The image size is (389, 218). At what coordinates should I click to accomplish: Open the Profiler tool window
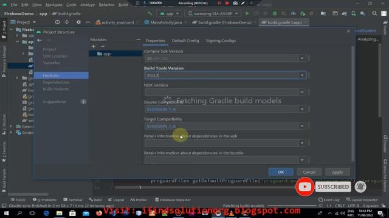point(139,200)
